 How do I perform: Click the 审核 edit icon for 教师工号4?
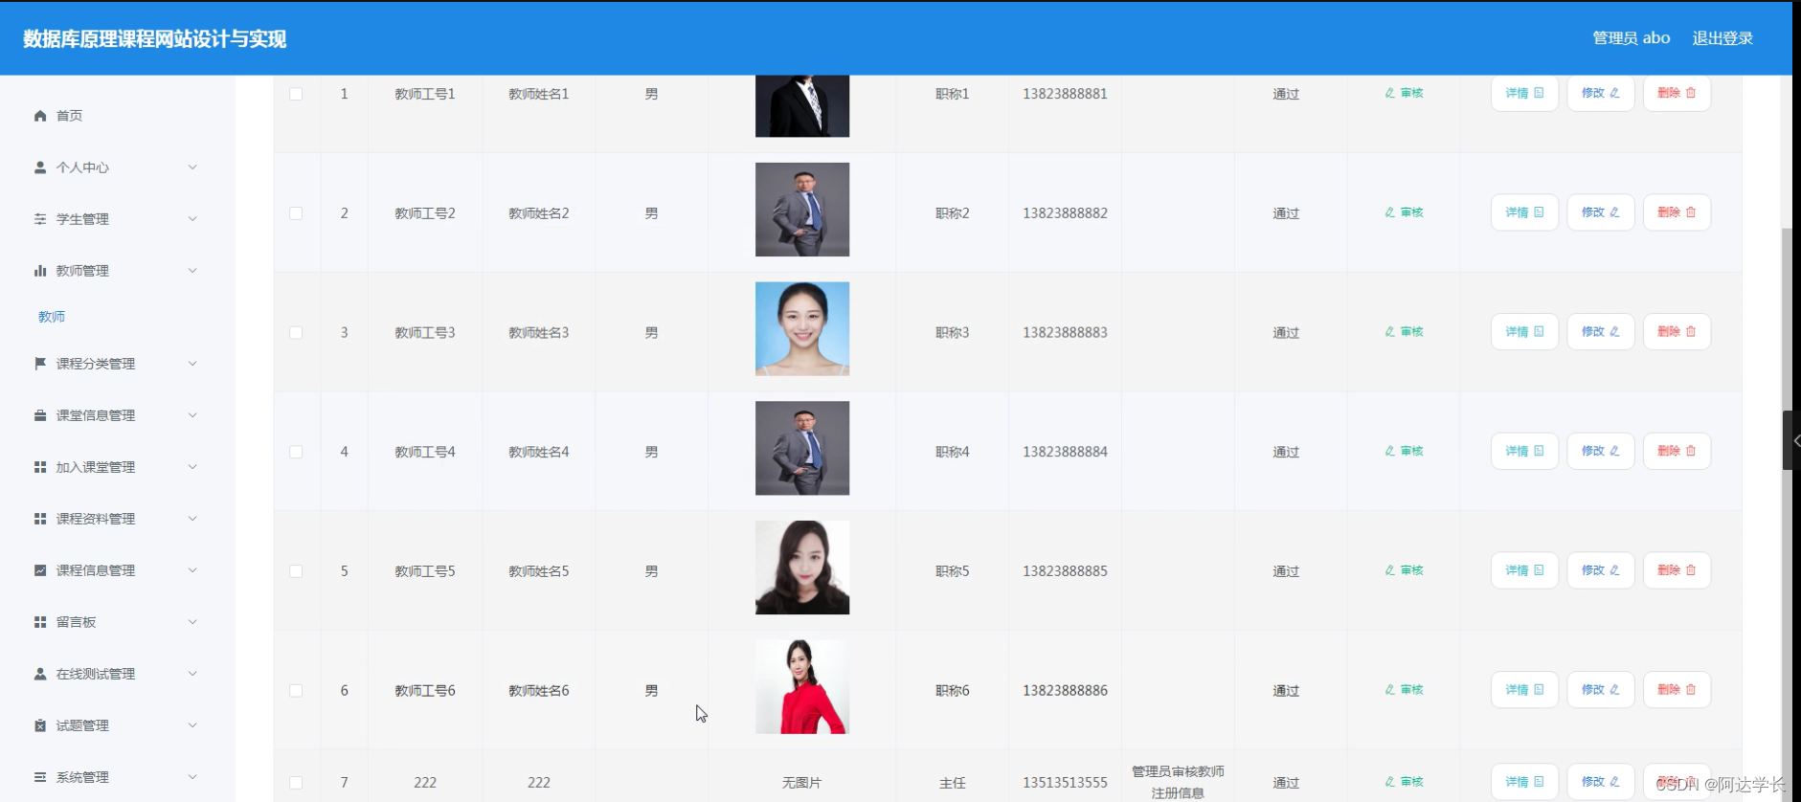tap(1390, 451)
